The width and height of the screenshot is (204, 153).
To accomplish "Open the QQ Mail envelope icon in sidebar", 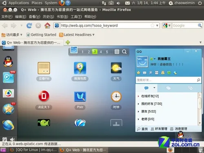I will [8, 93].
